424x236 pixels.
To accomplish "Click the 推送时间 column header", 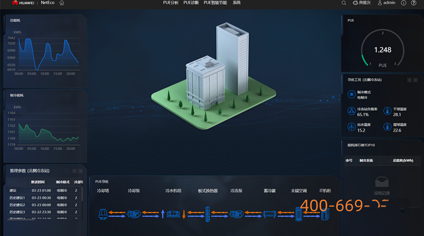I will tap(38, 182).
